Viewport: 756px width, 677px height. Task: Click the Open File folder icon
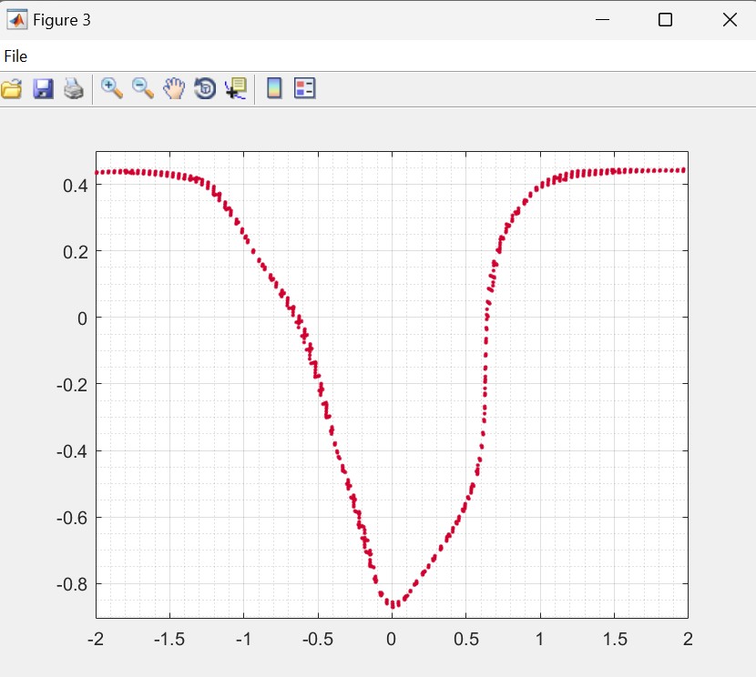click(x=11, y=88)
